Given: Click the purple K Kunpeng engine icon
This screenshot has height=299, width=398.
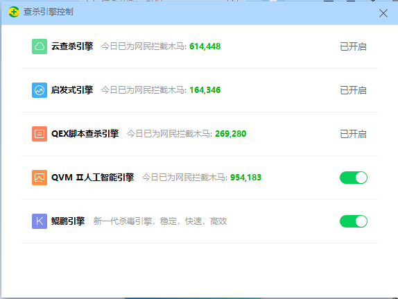Looking at the screenshot, I should (x=40, y=221).
